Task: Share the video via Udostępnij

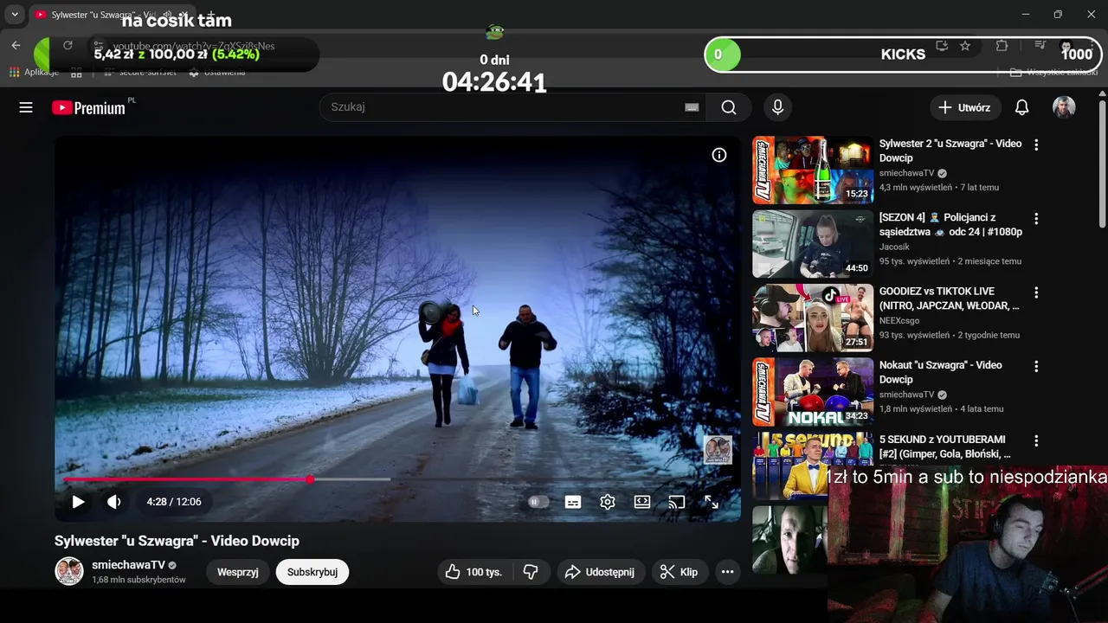Action: (x=600, y=572)
